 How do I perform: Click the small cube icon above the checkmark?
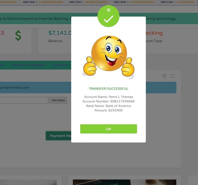tap(108, 10)
